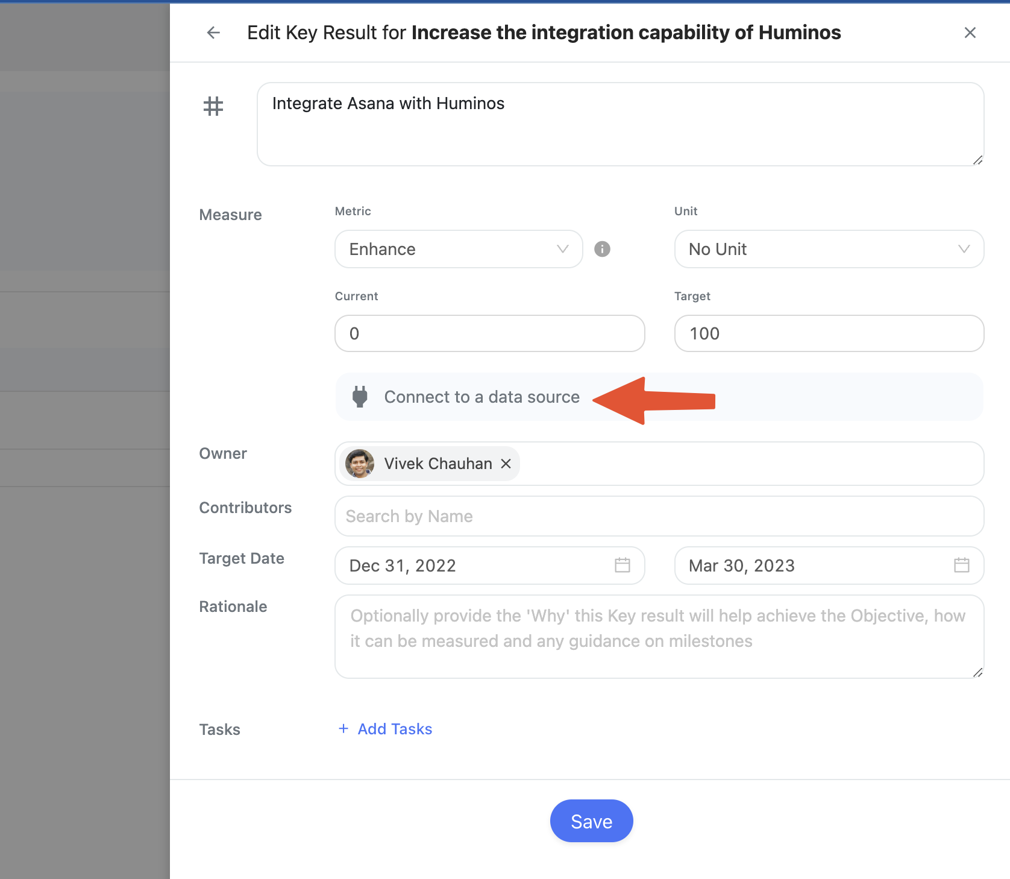The height and width of the screenshot is (879, 1010).
Task: Click the info icon beside Metric
Action: pos(602,249)
